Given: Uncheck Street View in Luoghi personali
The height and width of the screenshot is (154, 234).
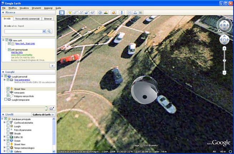Looking at the screenshot, I should tap(8, 89).
